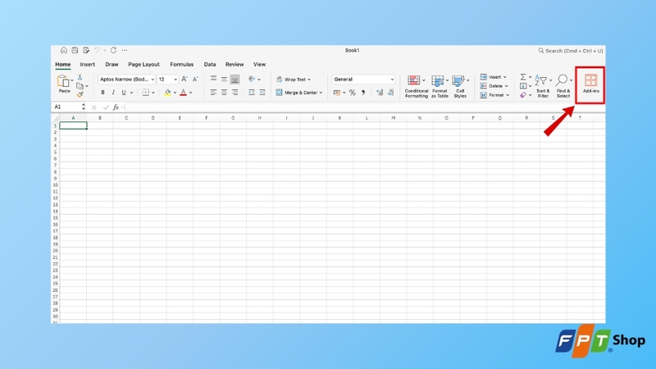Screen dimensions: 656x369
Task: Click Wrap Text
Action: pos(292,80)
